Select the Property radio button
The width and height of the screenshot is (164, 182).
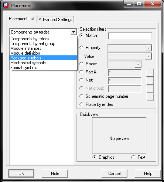(x=82, y=47)
